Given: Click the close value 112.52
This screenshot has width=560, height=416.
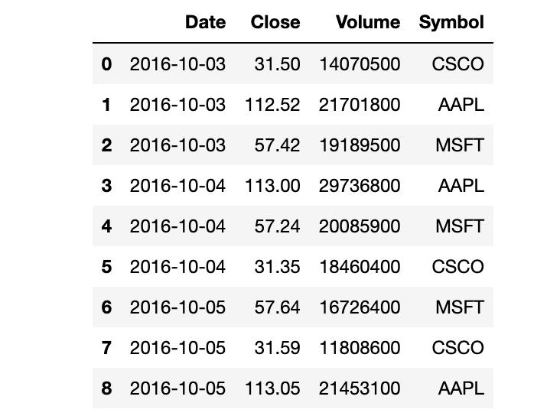Looking at the screenshot, I should point(272,105).
